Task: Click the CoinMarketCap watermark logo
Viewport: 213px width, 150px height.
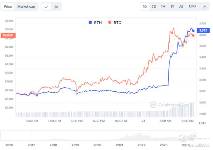Action: [x=168, y=104]
